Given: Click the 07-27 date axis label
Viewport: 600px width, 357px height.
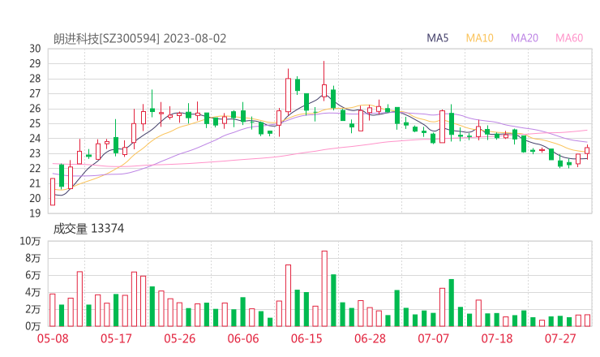Looking at the screenshot, I should (x=560, y=338).
